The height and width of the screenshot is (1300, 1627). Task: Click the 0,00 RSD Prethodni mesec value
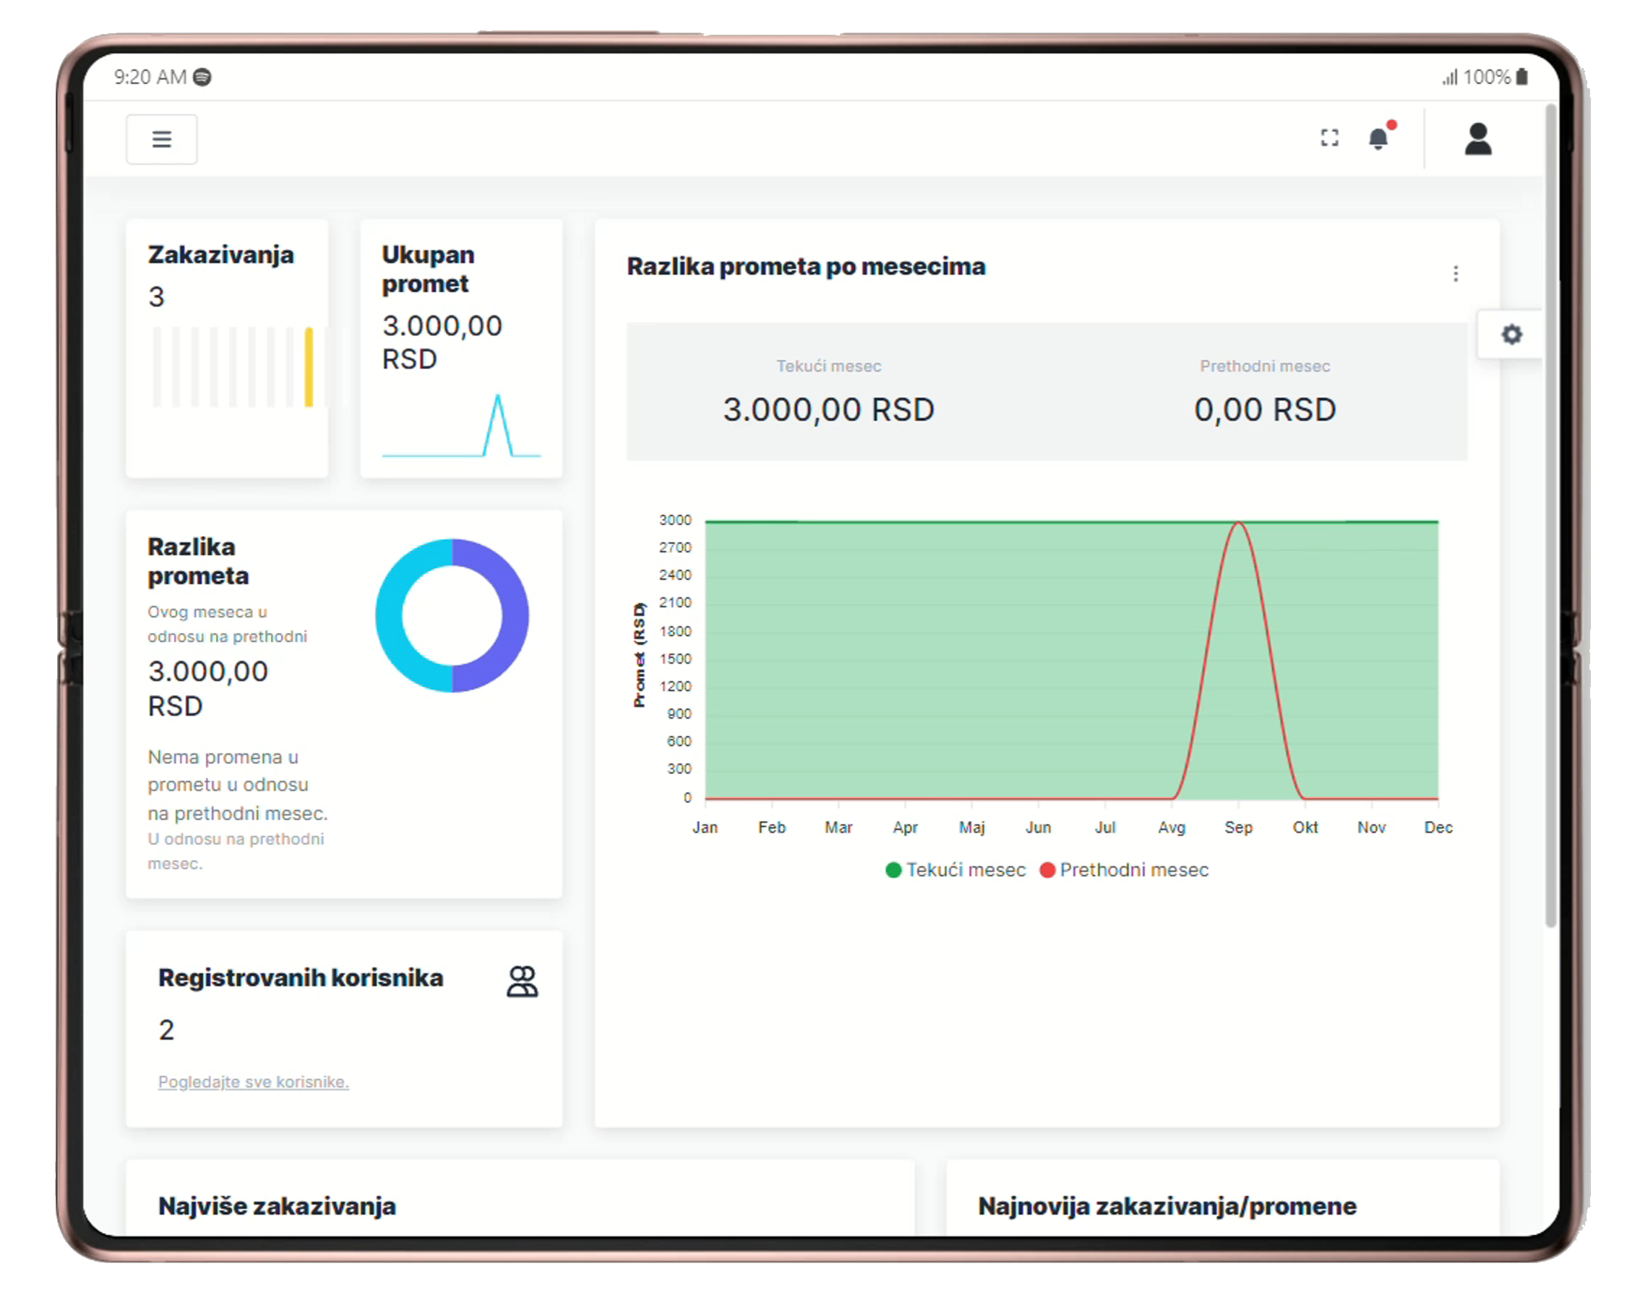tap(1265, 409)
